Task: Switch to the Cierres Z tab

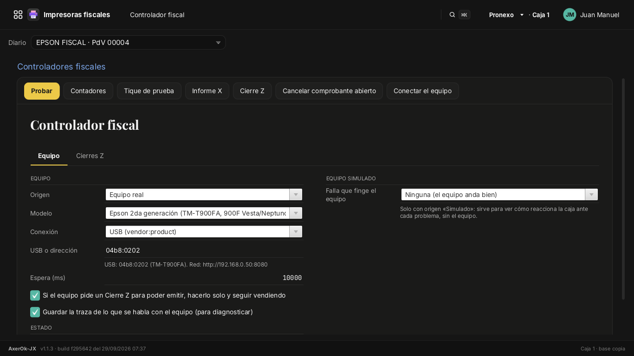Action: 90,156
